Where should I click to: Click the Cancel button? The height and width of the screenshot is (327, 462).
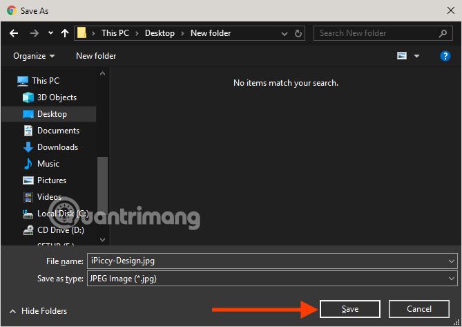point(419,309)
